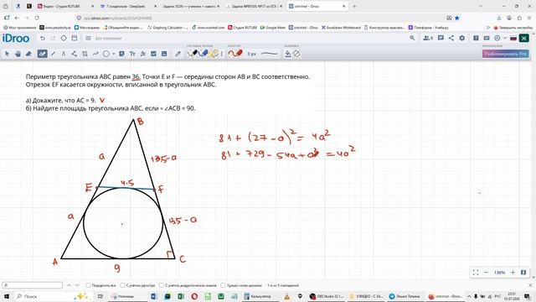Select the ellipse shape tool

coord(106,54)
